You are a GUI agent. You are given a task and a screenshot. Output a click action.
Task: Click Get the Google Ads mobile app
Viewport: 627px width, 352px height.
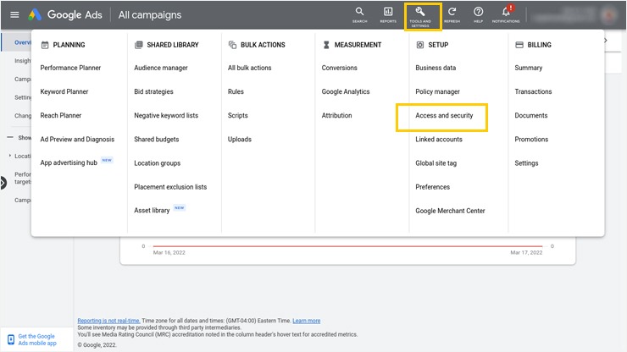coord(37,339)
